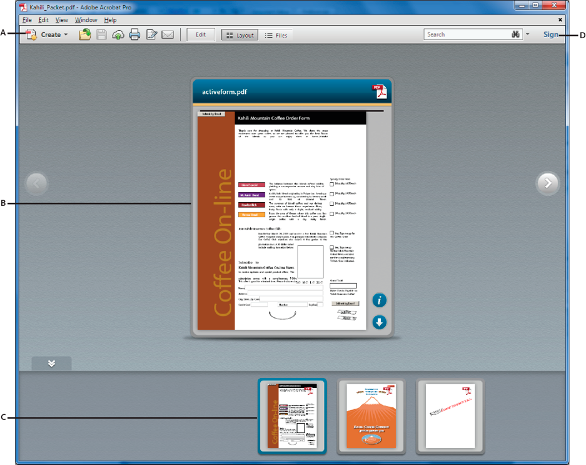Click the binoculars search icon

click(x=516, y=34)
